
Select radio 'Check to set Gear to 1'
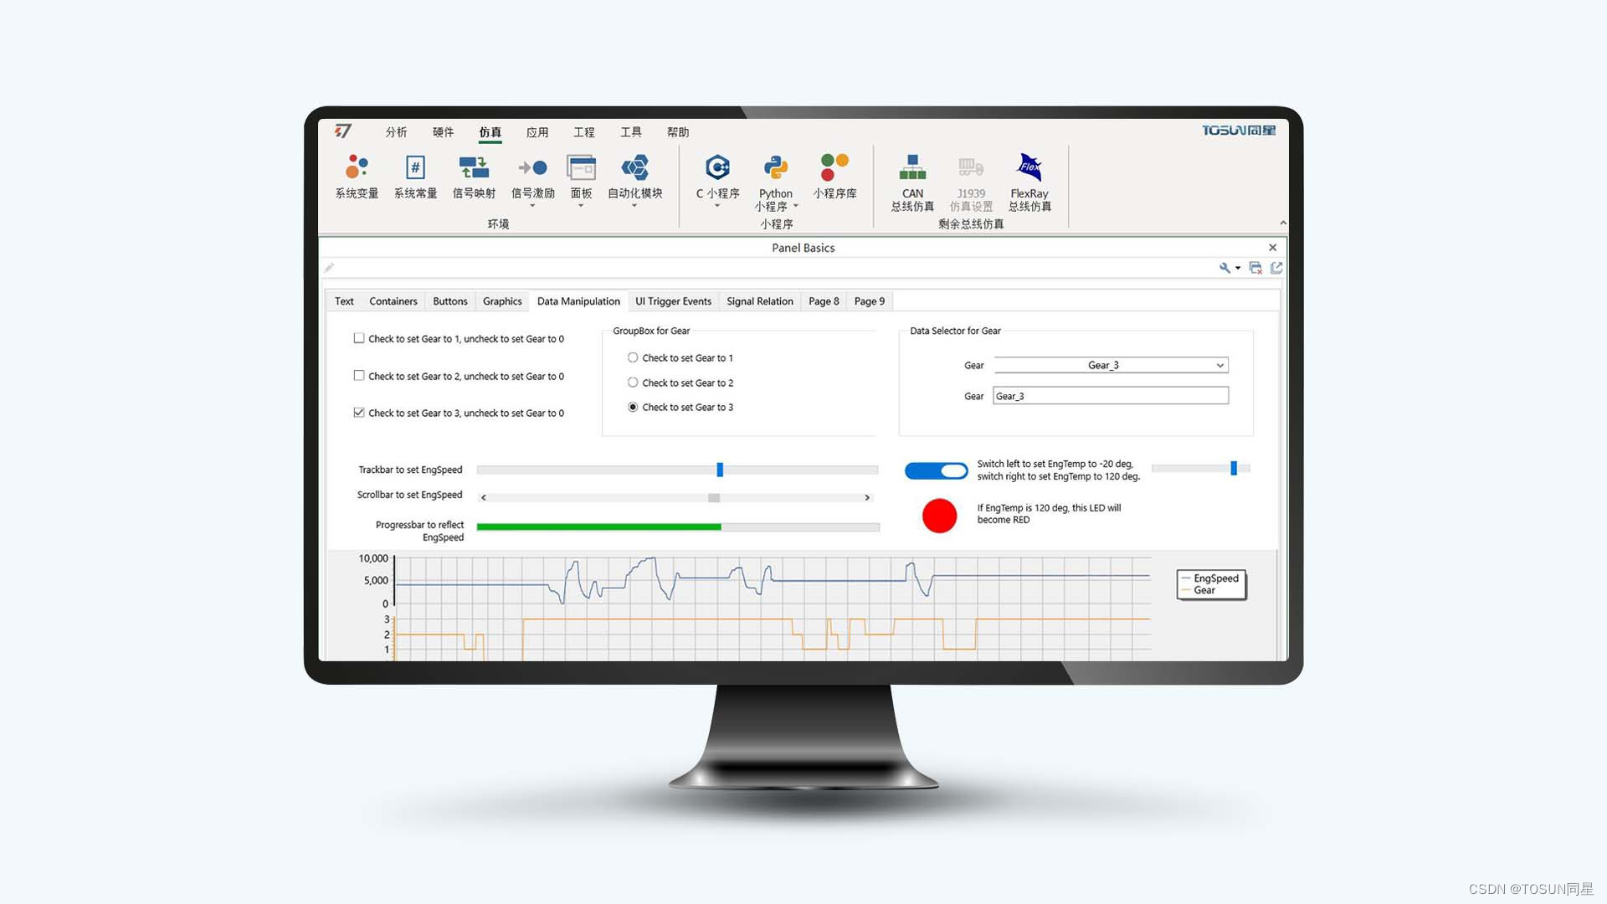point(633,357)
